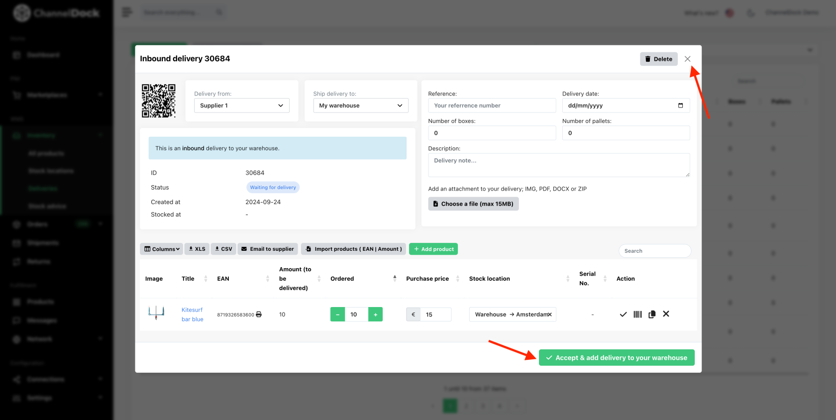Close the Inbound delivery dialog
Viewport: 836px width, 420px height.
point(687,59)
